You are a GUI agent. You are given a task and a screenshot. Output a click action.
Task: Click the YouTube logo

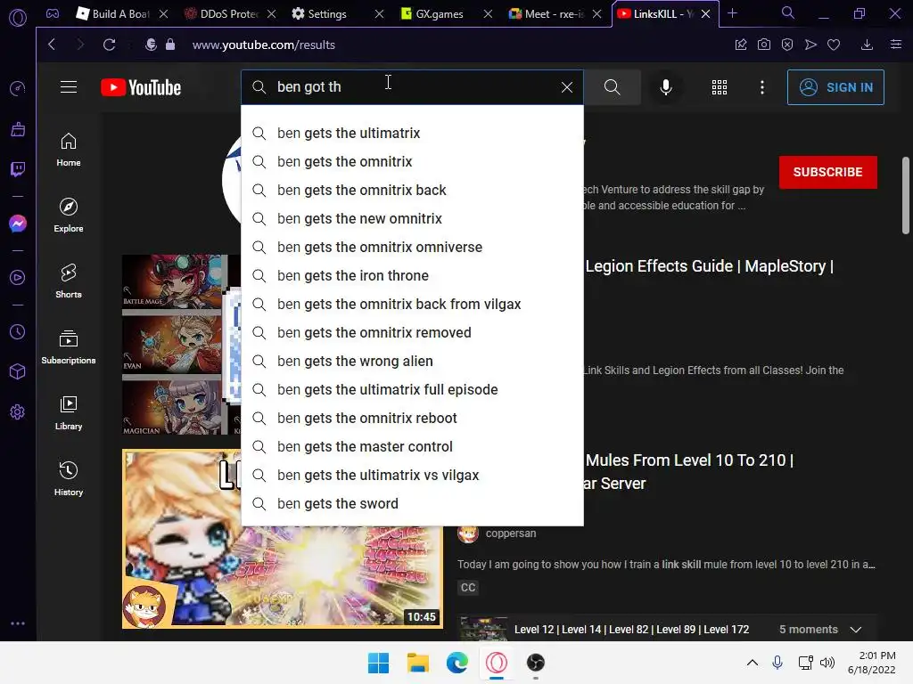point(141,87)
